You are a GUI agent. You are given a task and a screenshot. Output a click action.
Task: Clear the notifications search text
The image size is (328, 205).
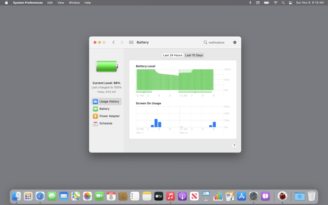(x=234, y=42)
